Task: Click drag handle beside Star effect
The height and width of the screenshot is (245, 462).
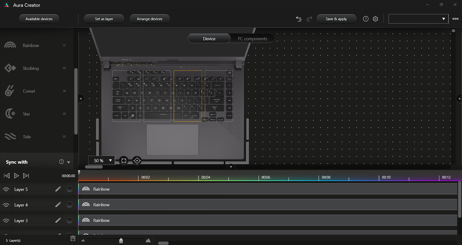Action: pyautogui.click(x=64, y=114)
